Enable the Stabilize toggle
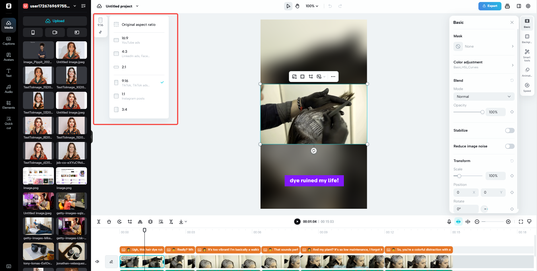This screenshot has height=271, width=537. click(509, 130)
